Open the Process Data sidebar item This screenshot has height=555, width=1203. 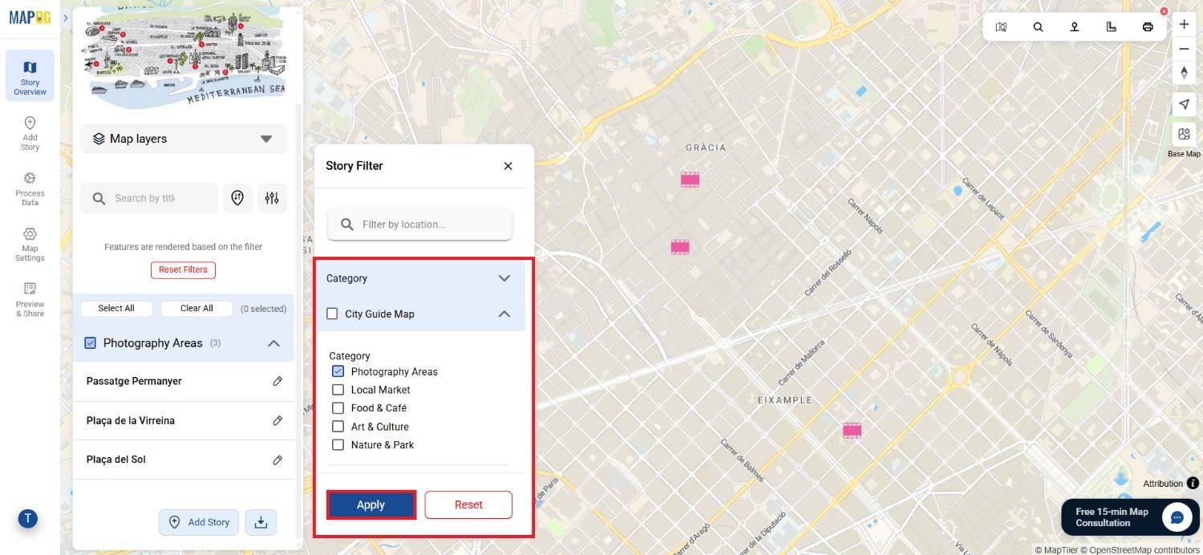(x=30, y=188)
